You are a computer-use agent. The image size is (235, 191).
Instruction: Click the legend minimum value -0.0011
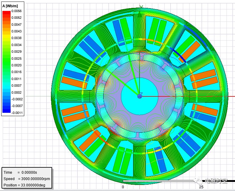click(17, 113)
